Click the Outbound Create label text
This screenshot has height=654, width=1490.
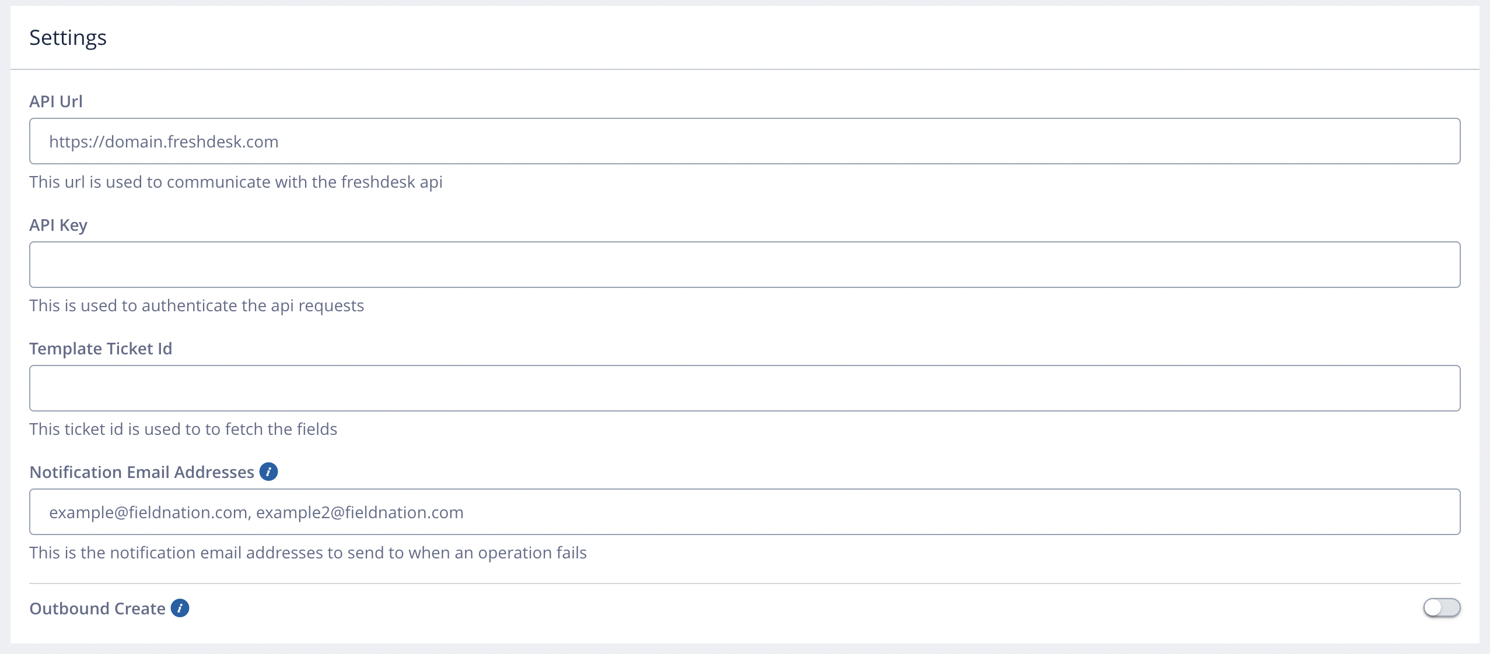(x=97, y=609)
